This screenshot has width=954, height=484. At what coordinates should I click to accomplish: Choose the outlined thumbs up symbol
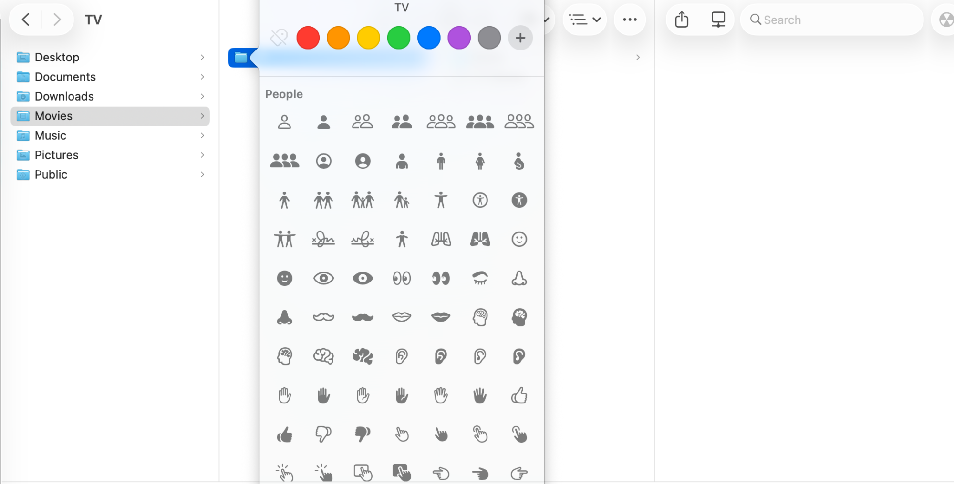pyautogui.click(x=519, y=395)
